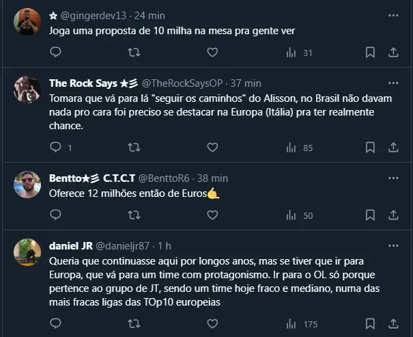Screen dimensions: 413x337
Task: Like The Rock Says tweet
Action: click(212, 147)
